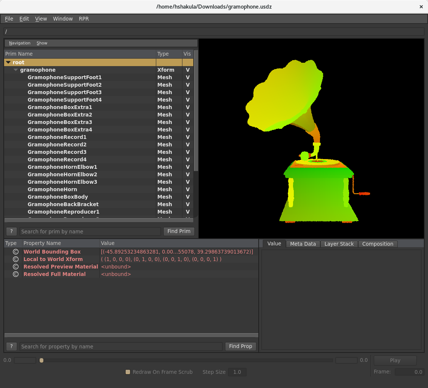Select the GramophoneSupportFoot4 prim

64,100
